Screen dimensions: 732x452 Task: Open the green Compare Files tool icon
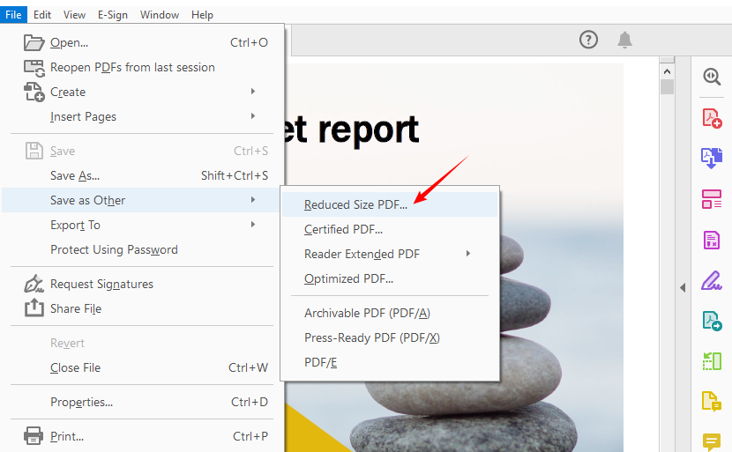click(x=712, y=361)
